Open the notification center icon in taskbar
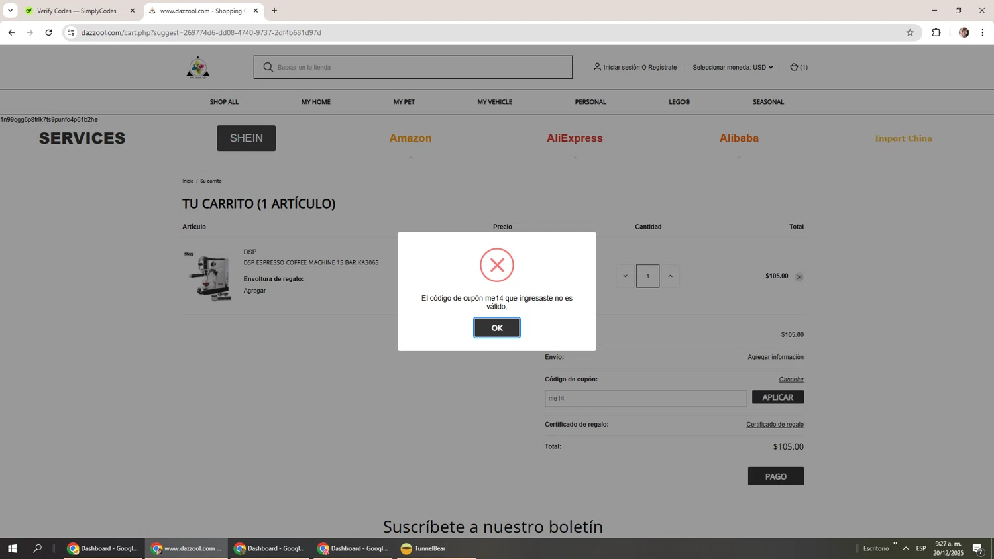Viewport: 994px width, 559px height. [977, 548]
